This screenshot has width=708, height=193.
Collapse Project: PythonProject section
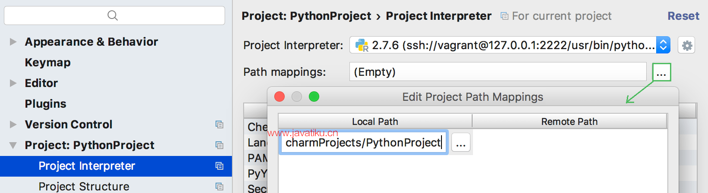[x=13, y=145]
